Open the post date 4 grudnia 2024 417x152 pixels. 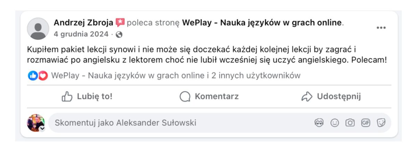pyautogui.click(x=82, y=34)
